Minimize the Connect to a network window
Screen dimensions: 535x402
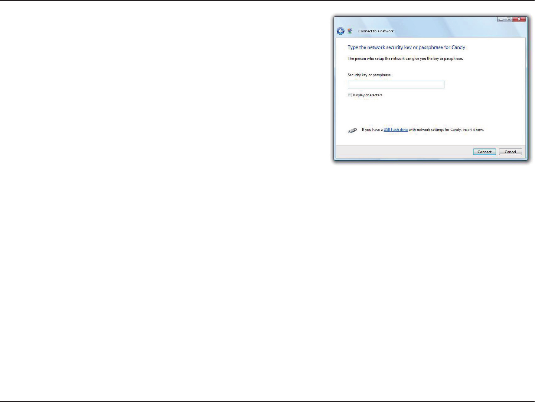[501, 19]
